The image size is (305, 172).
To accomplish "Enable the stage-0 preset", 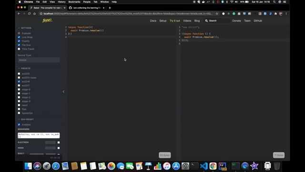I will pos(19,89).
